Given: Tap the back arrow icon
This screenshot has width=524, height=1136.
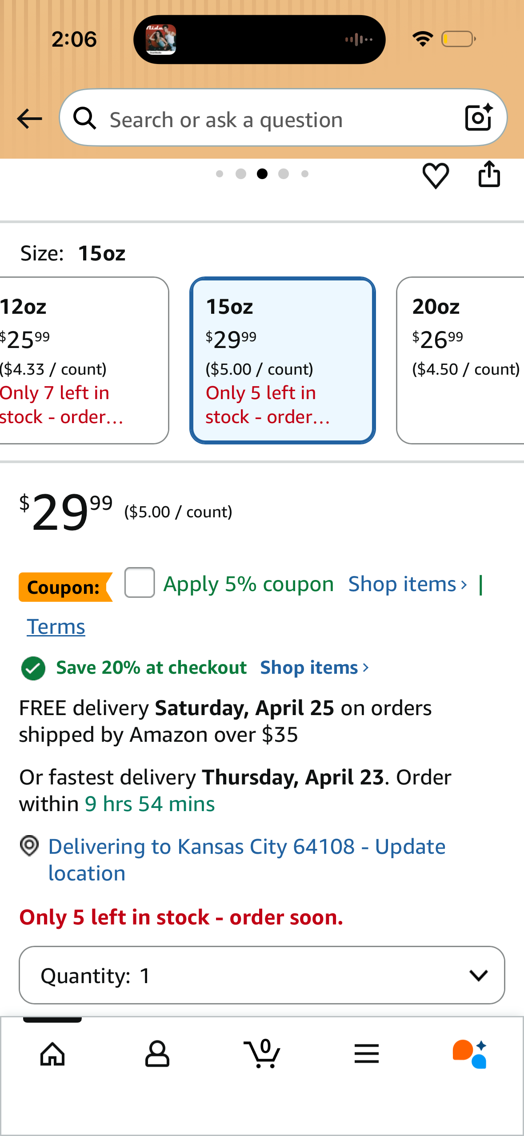Looking at the screenshot, I should pos(29,119).
